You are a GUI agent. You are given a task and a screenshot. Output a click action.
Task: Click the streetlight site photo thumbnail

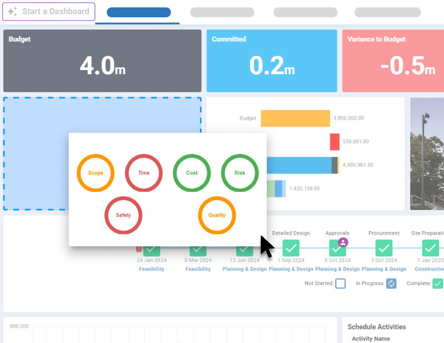click(427, 154)
